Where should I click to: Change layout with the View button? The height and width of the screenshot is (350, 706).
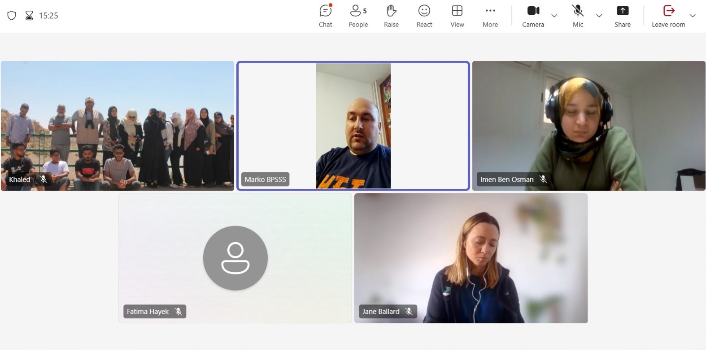point(457,16)
